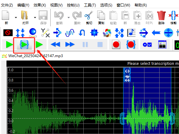
Task: Start recording with the red record button
Action: pos(116,44)
